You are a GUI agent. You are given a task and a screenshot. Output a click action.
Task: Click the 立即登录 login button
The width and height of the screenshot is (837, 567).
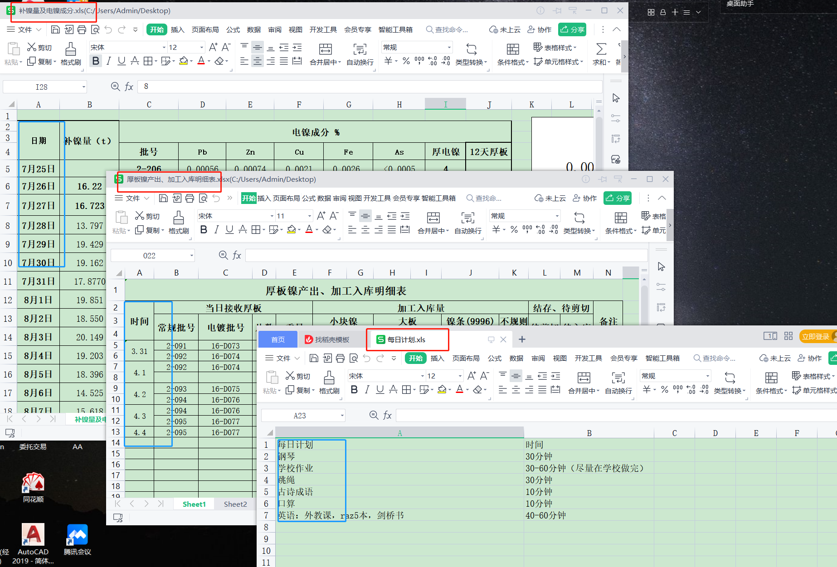[817, 336]
